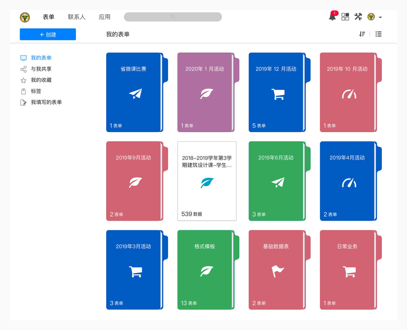Click the 539 数据 count on the form card
The image size is (407, 330).
[x=192, y=214]
